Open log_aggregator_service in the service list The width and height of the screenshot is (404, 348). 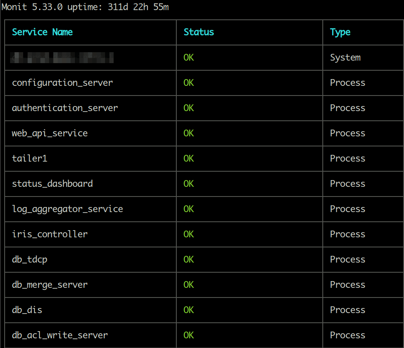67,209
